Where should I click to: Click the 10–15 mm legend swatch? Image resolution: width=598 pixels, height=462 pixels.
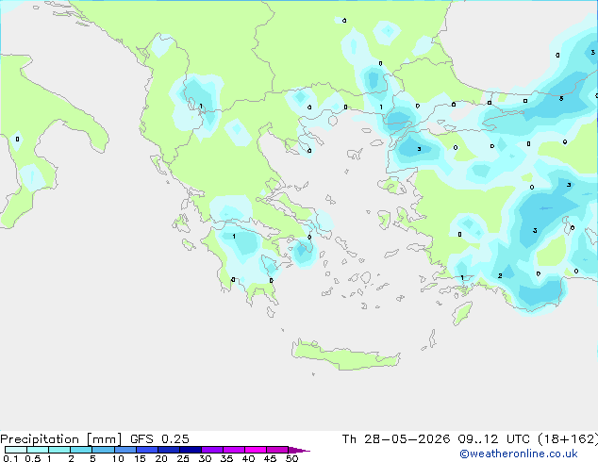tap(125, 450)
